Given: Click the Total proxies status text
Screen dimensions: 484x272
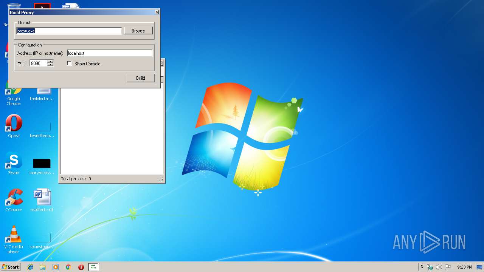Looking at the screenshot, I should point(76,179).
